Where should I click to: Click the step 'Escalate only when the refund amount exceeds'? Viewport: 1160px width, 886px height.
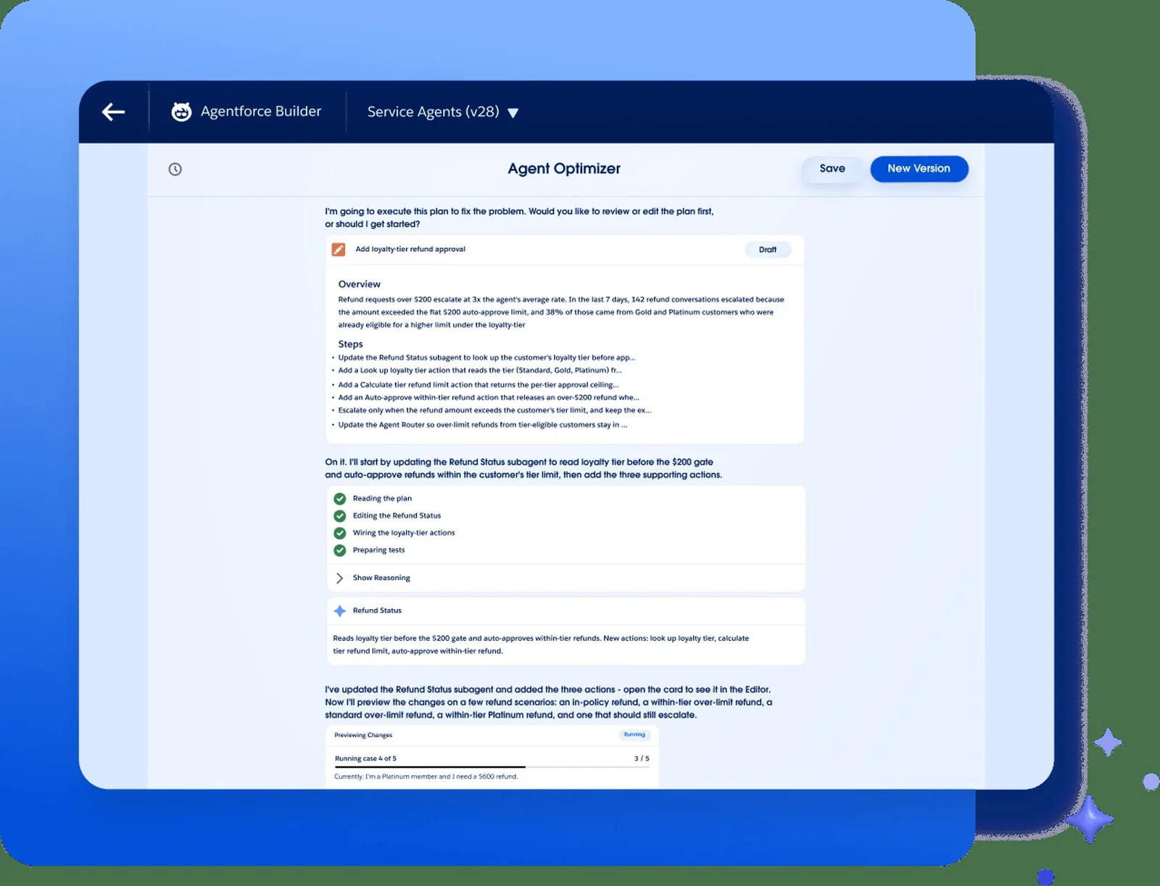point(494,410)
